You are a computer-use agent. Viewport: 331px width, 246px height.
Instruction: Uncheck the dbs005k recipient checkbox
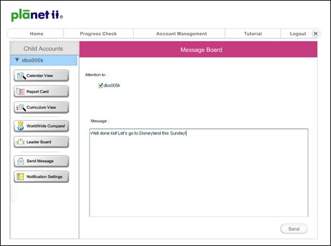point(101,85)
